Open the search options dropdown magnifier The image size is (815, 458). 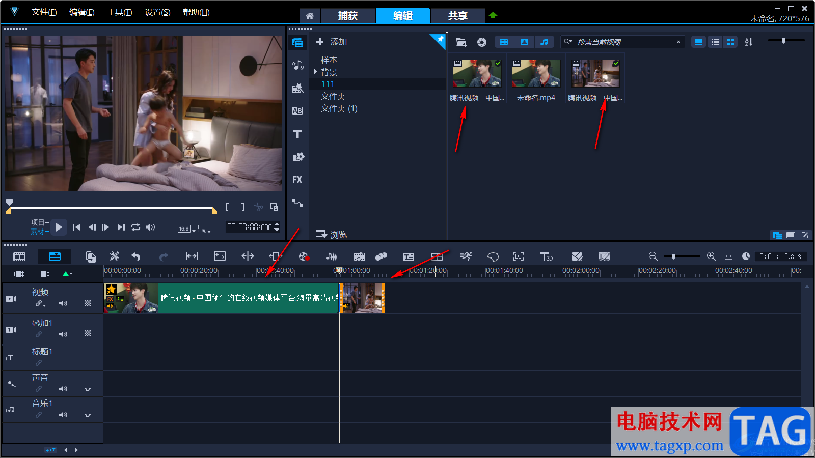tap(567, 42)
